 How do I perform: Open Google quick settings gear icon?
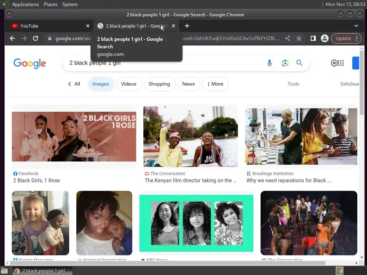(x=334, y=63)
